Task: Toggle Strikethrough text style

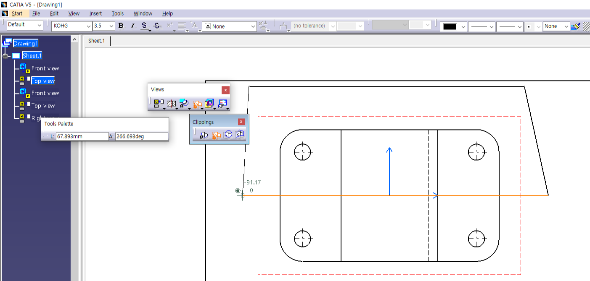Action: (x=157, y=26)
